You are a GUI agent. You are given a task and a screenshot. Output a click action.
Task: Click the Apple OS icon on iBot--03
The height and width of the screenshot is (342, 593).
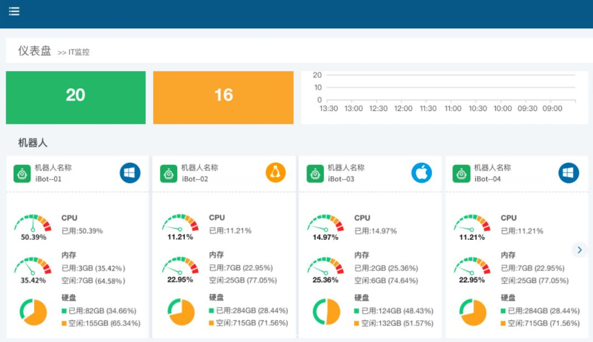(421, 173)
